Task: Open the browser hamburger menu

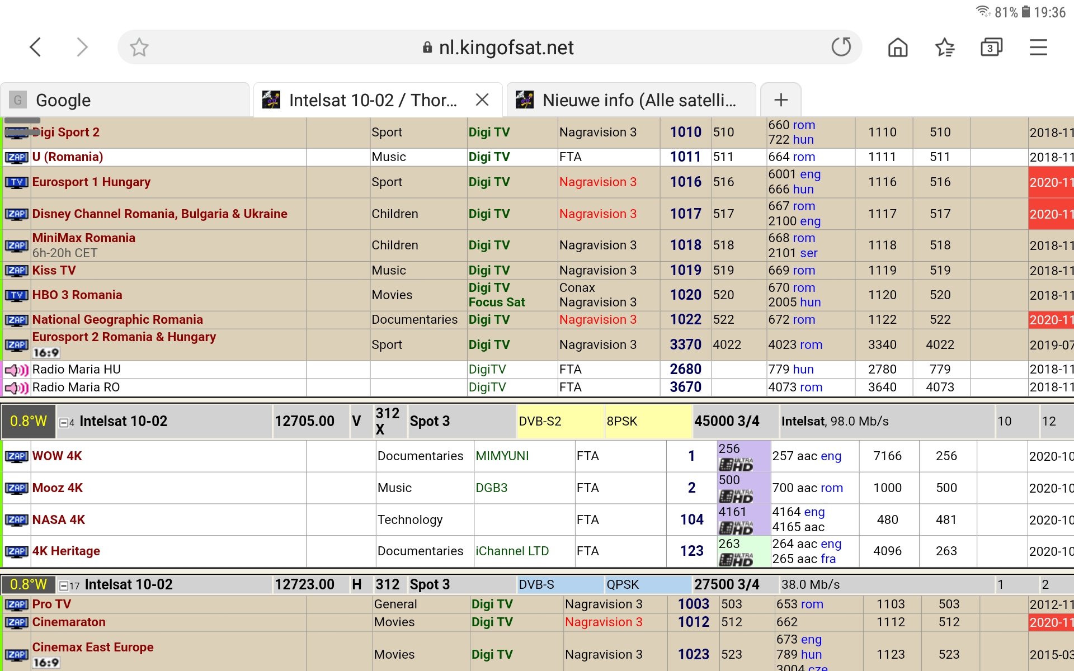Action: 1038,47
